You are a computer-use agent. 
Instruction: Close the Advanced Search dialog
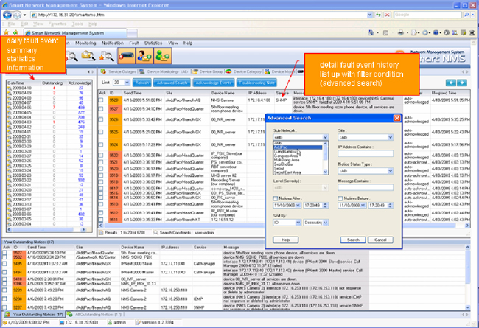[396, 119]
